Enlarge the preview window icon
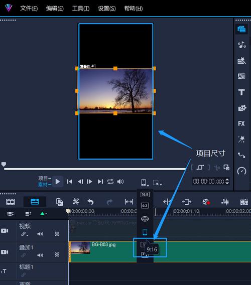Viewport: 251px width, 285px height. [226, 168]
